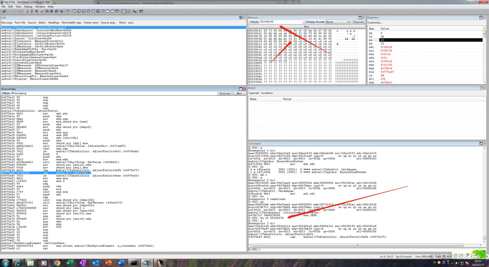Screen dimensions: 489x267
Task: Toggle Addrs in Calls panel
Action: coord(42,23)
